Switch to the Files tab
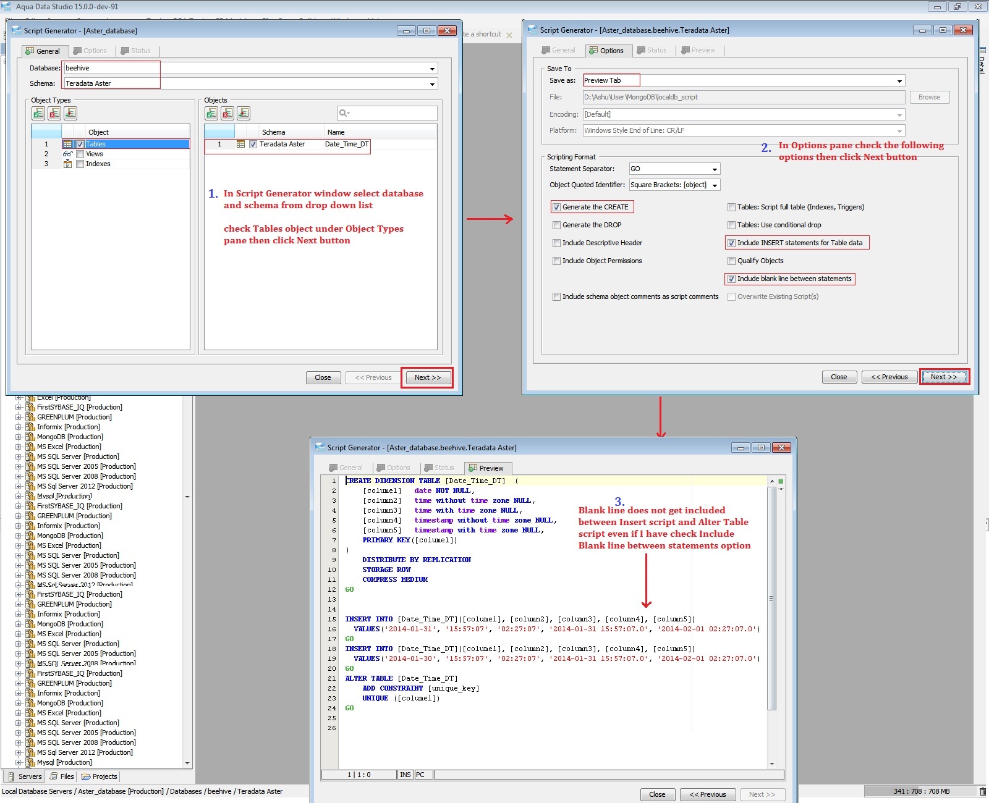Viewport: 989px width, 803px height. pyautogui.click(x=62, y=776)
